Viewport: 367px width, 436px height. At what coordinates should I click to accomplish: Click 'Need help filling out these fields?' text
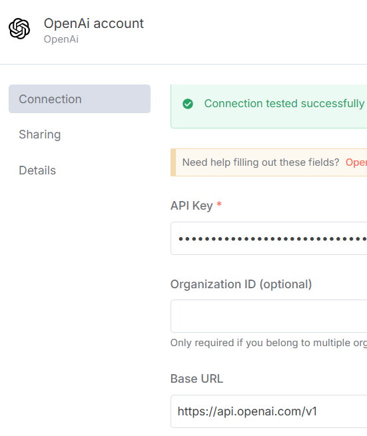click(x=260, y=162)
